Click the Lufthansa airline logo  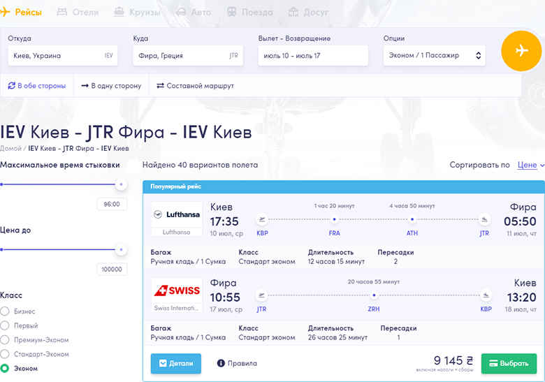[176, 215]
